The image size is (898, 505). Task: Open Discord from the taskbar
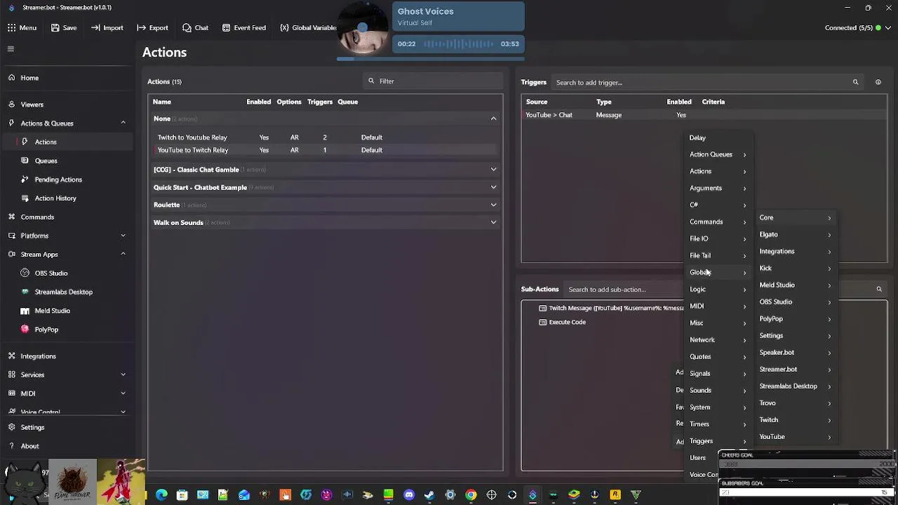[x=409, y=495]
